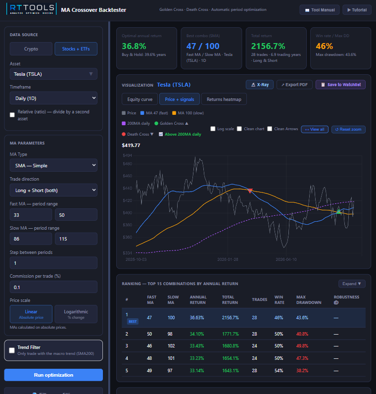The width and height of the screenshot is (376, 394).
Task: Select ranking row with 54% win rate
Action: pos(243,370)
